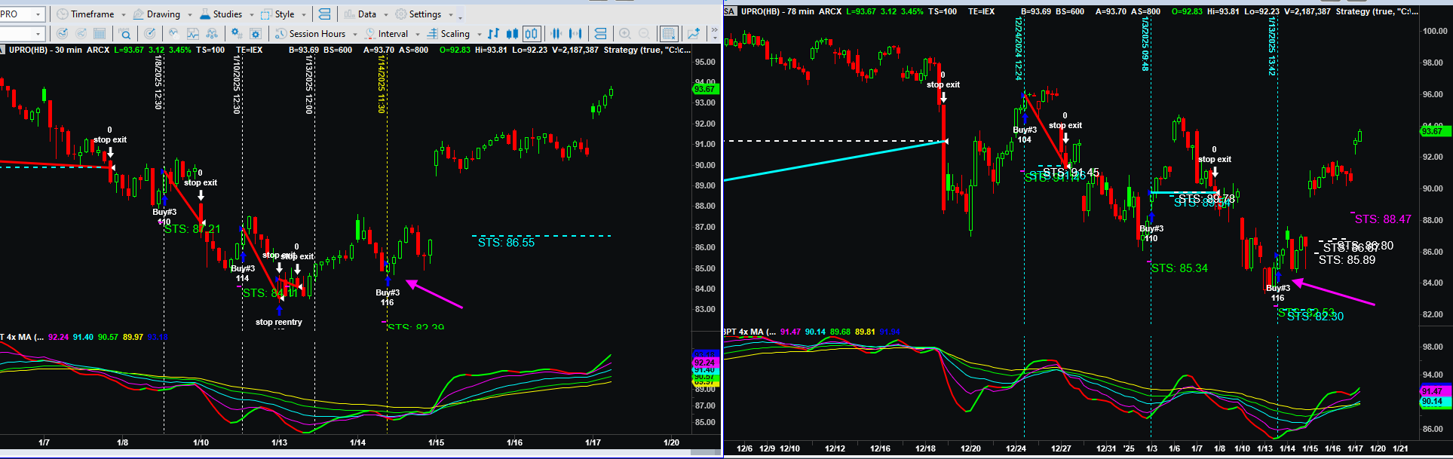Open the chart window gear settings icon

tap(256, 34)
